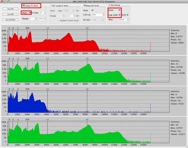This screenshot has height=148, width=188.
Task: Click the +2 EV marker on blue histogram
Action: point(87,89)
